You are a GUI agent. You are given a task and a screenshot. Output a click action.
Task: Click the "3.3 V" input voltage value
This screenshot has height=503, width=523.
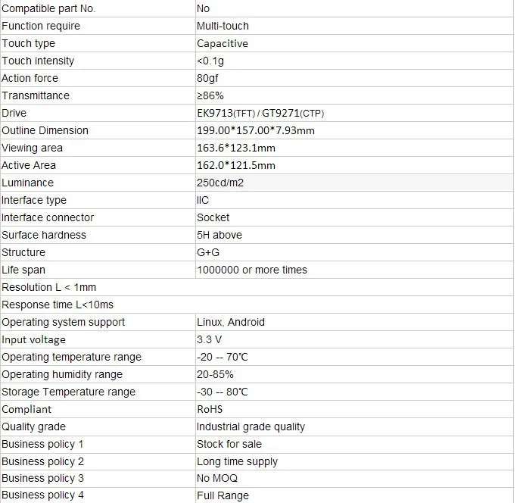(209, 339)
